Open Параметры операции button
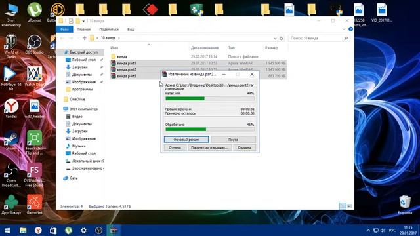The image size is (420, 236). 210,147
